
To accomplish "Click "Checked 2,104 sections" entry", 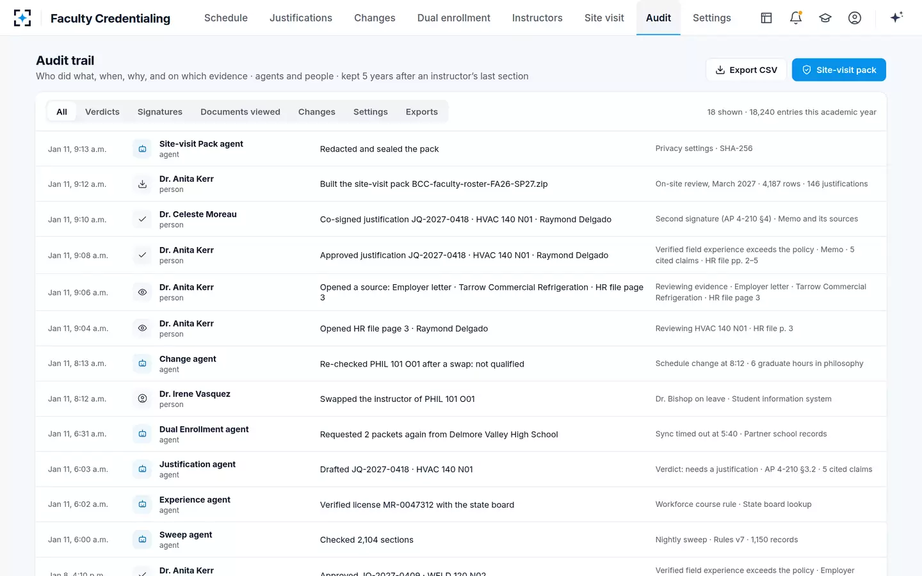I will coord(367,540).
